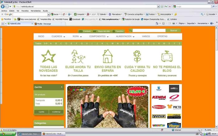Open the Mapa del sitio link

[102, 31]
